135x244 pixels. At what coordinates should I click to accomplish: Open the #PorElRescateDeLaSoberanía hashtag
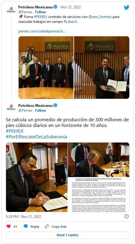[x=36, y=137]
